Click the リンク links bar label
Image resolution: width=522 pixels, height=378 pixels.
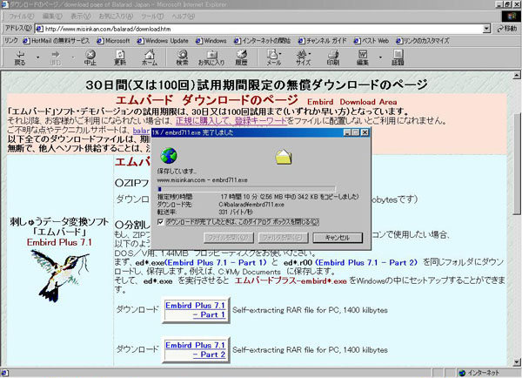coord(10,41)
